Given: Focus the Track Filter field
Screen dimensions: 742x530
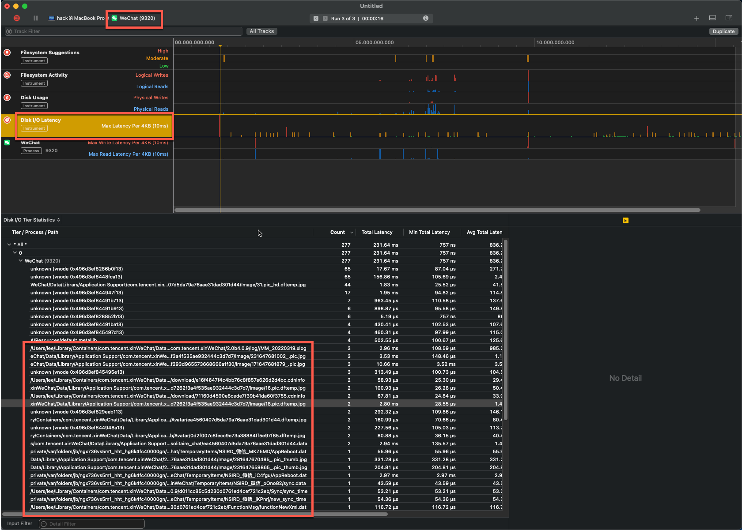Looking at the screenshot, I should (124, 31).
